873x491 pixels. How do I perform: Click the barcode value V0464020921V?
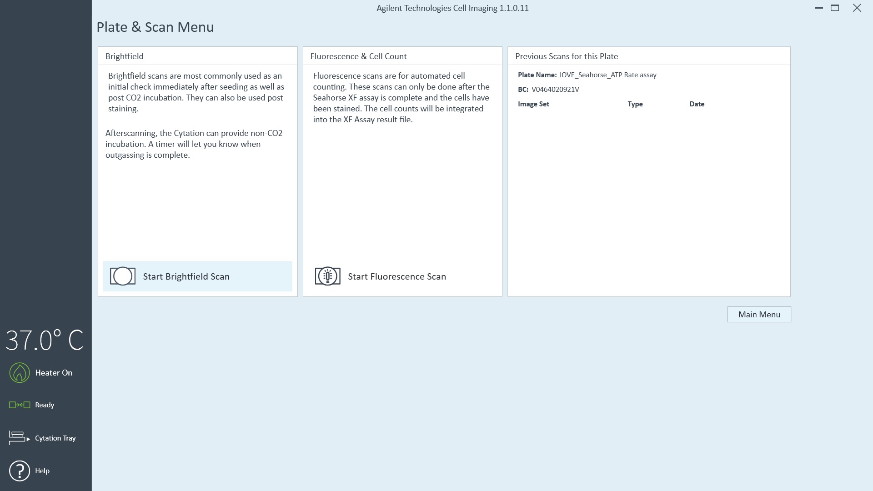[555, 90]
